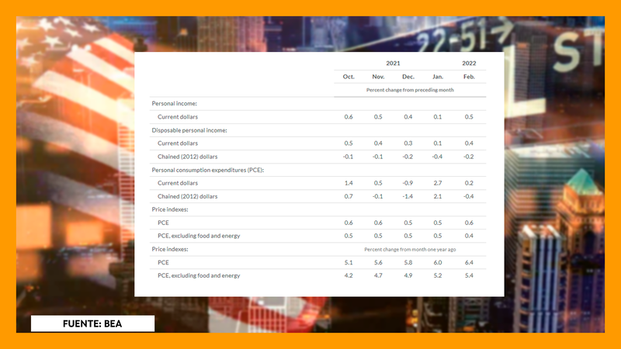Viewport: 621px width, 349px height.
Task: Click the Jan. month column header
Action: tap(438, 76)
